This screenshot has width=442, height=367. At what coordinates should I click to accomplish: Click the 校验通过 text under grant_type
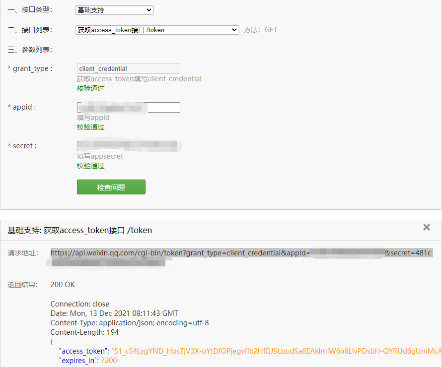[x=90, y=88]
